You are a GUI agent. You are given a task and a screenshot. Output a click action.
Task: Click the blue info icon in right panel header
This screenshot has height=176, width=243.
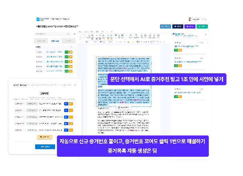pyautogui.click(x=174, y=34)
